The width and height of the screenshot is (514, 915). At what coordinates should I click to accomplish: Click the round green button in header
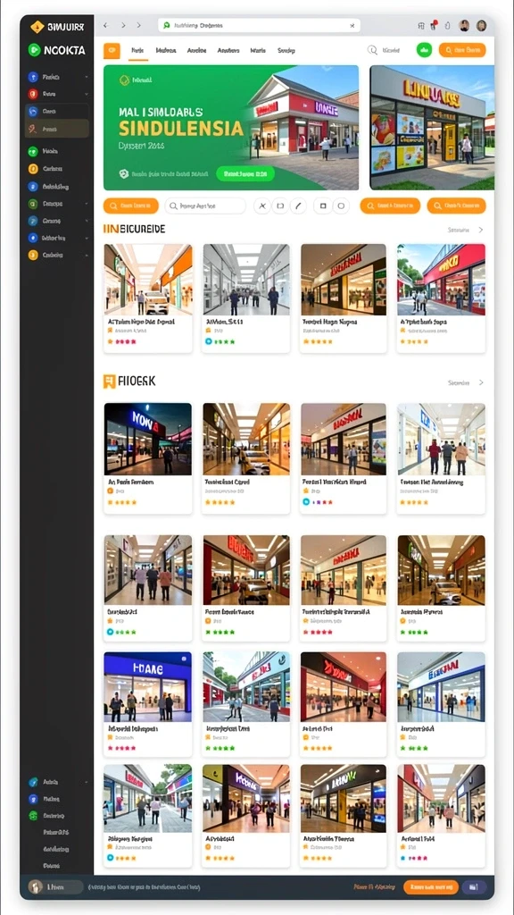424,50
